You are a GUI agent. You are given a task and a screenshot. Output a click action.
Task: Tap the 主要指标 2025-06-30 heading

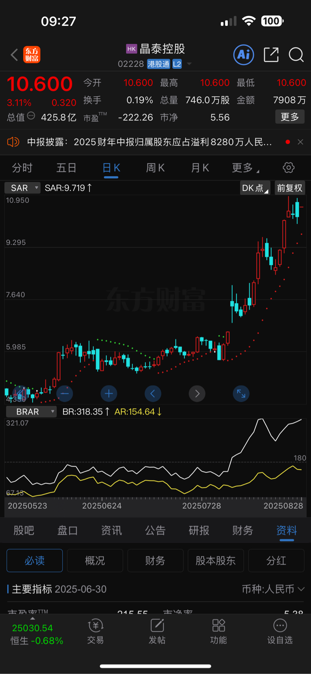59,589
